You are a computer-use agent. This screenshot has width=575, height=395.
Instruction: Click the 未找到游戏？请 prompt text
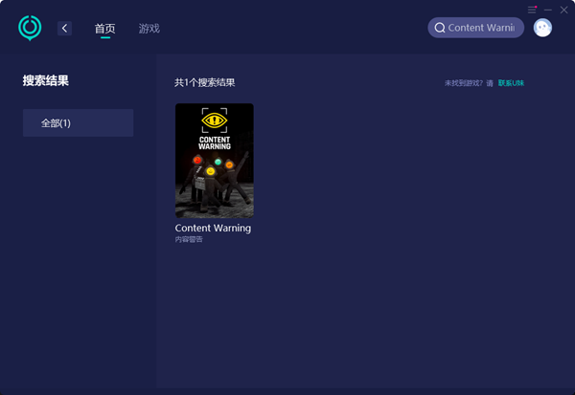tap(469, 83)
